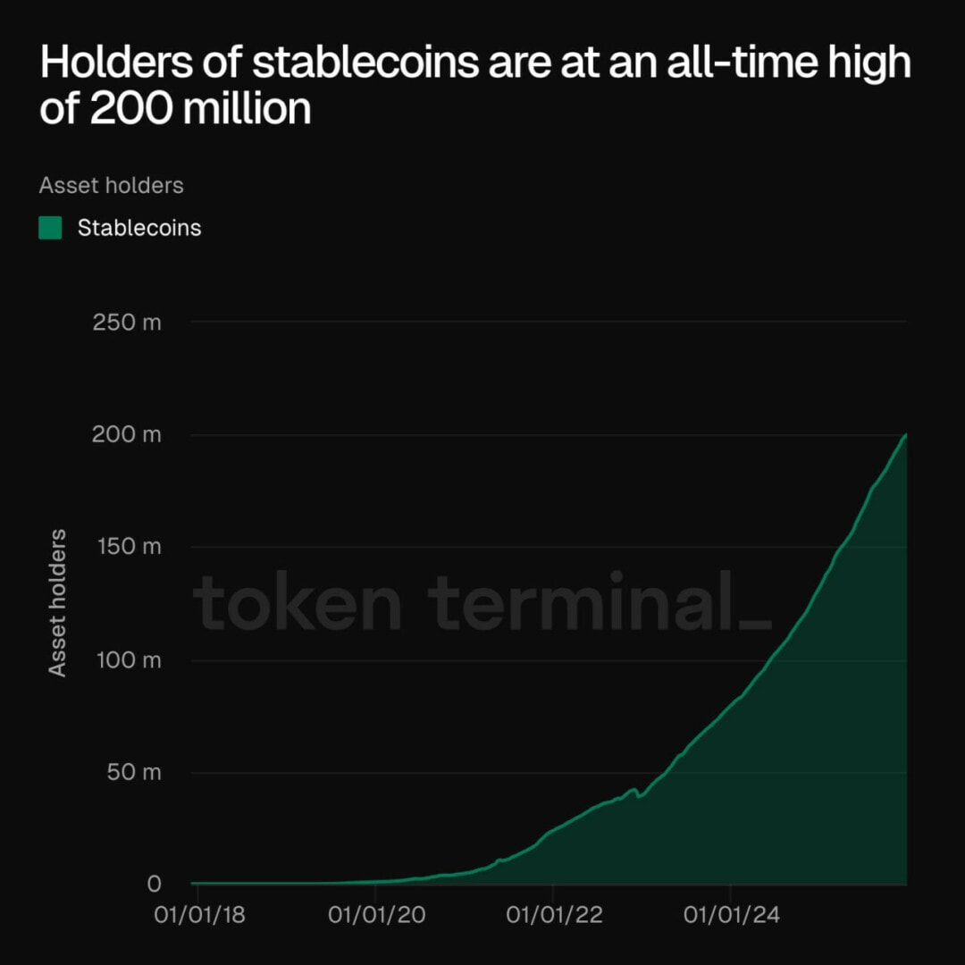Image resolution: width=965 pixels, height=965 pixels.
Task: Click the small dip in the line near 2023
Action: (x=640, y=796)
